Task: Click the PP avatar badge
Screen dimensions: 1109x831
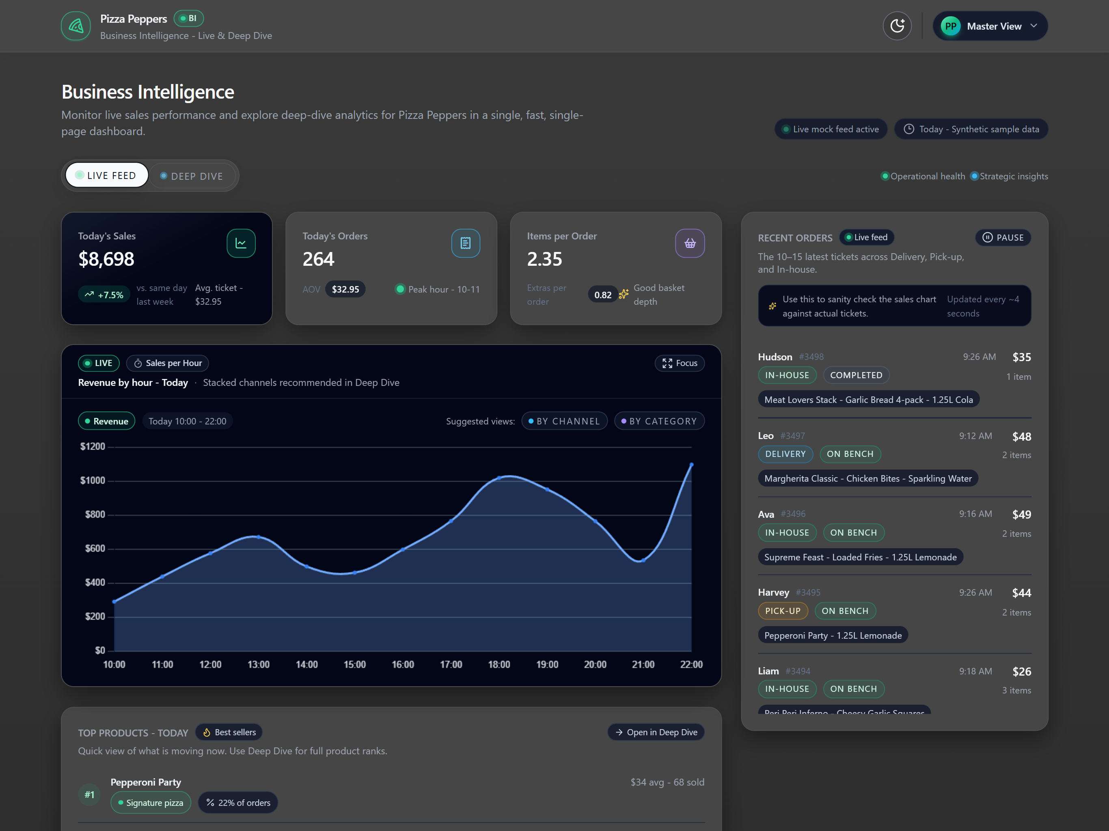Action: point(950,26)
